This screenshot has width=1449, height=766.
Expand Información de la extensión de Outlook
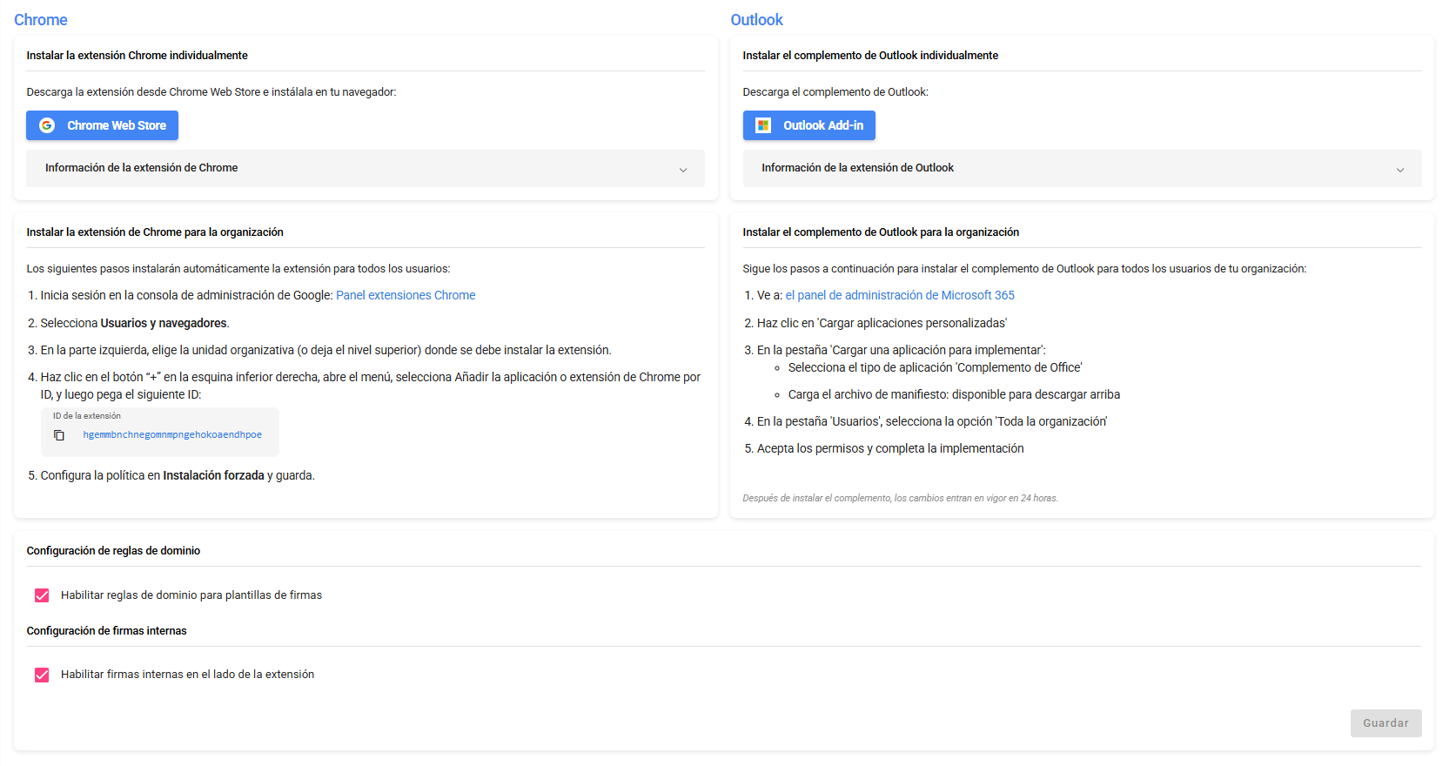(1082, 168)
